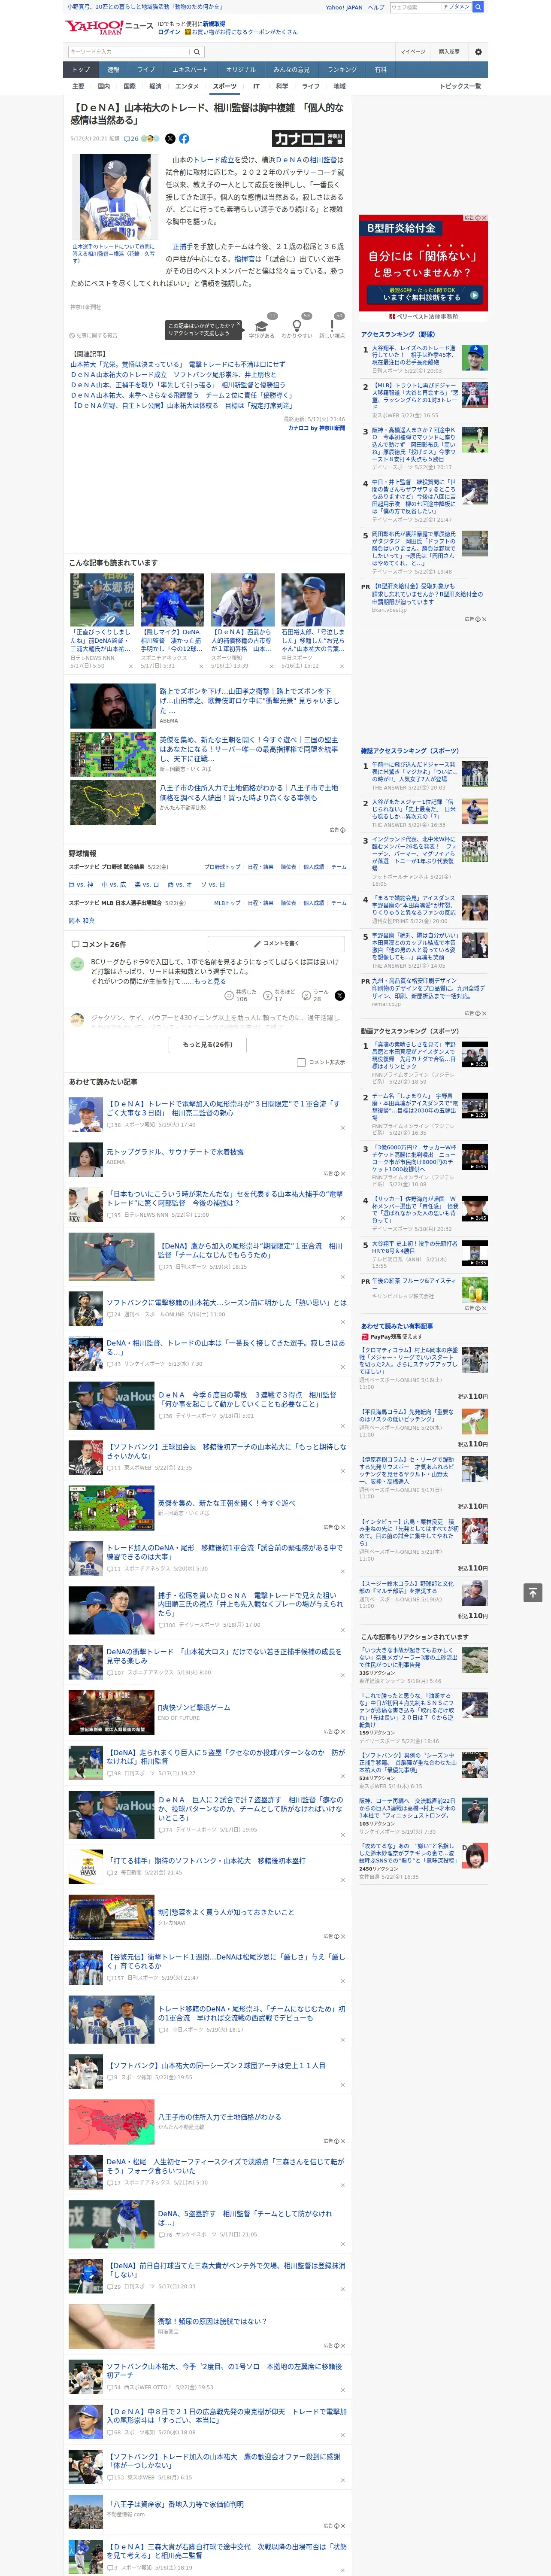
Task: Open the 岡本 和真 player link
Action: (81, 920)
